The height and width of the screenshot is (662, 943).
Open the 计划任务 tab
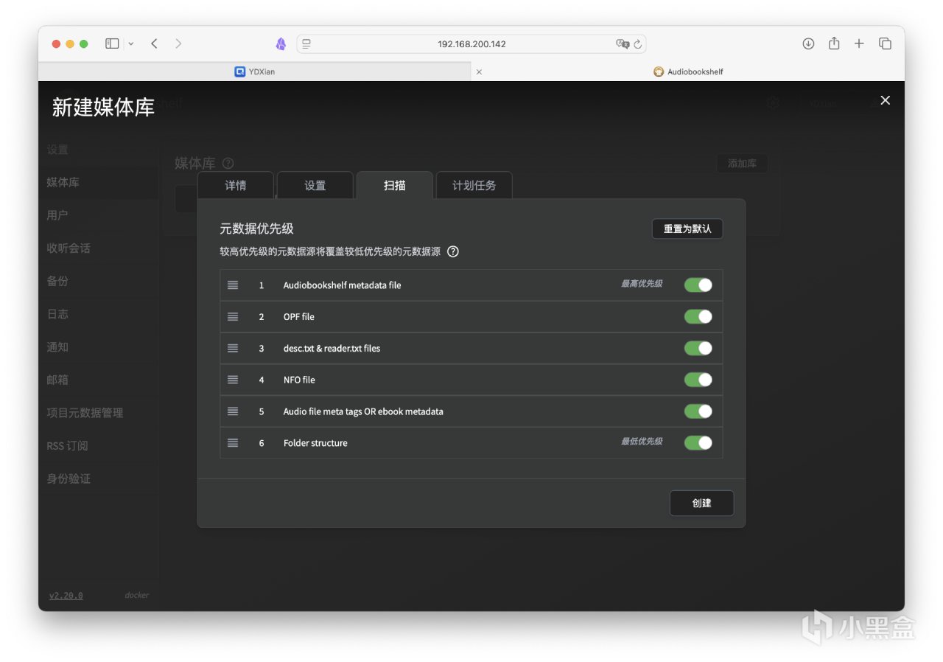pos(474,185)
